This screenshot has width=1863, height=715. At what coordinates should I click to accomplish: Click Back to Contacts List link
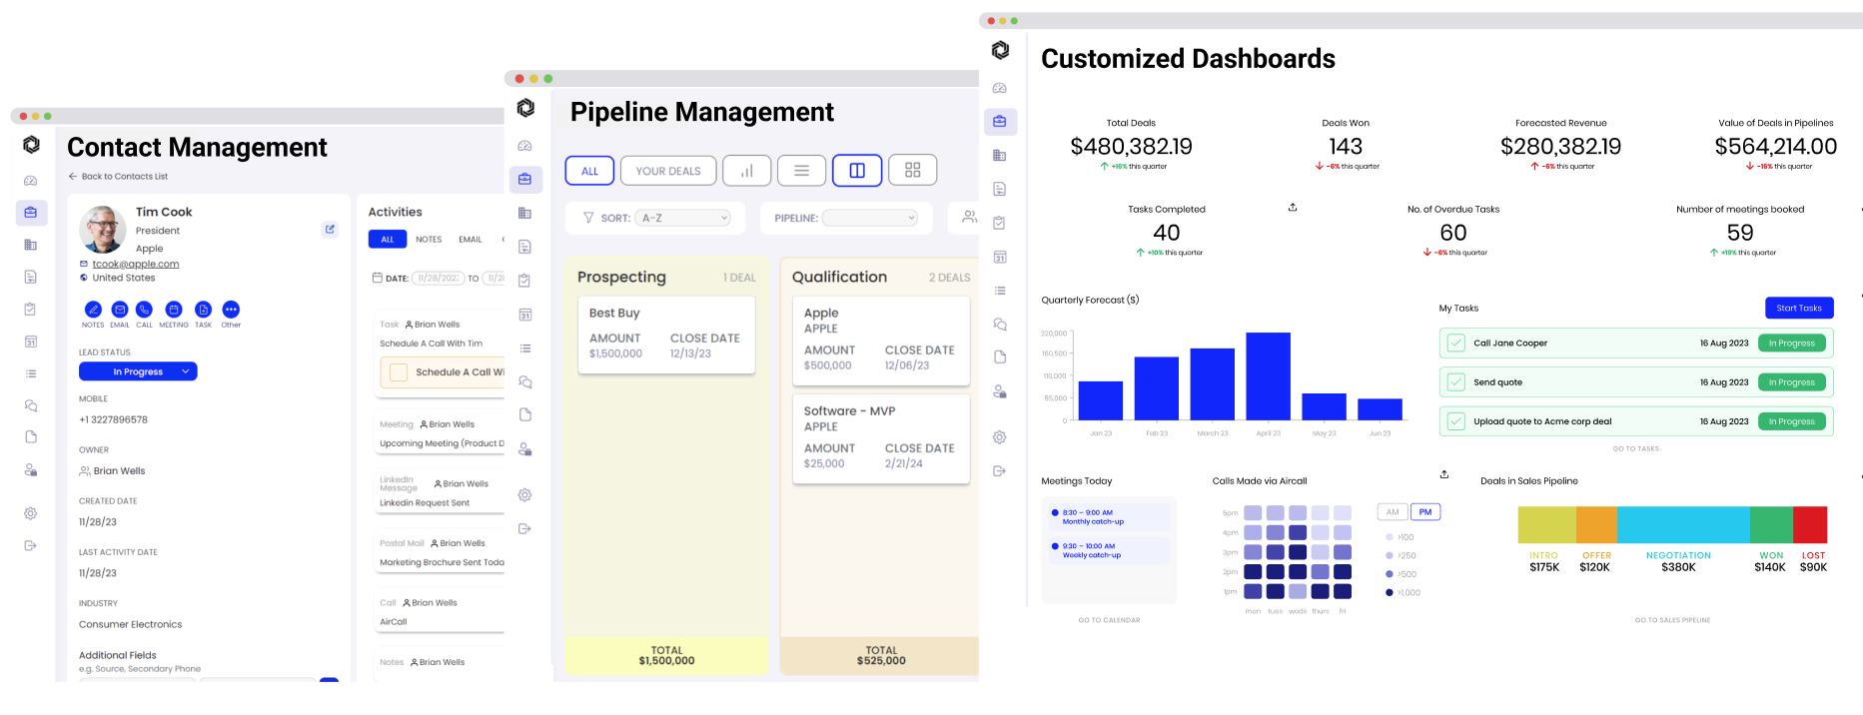118,177
